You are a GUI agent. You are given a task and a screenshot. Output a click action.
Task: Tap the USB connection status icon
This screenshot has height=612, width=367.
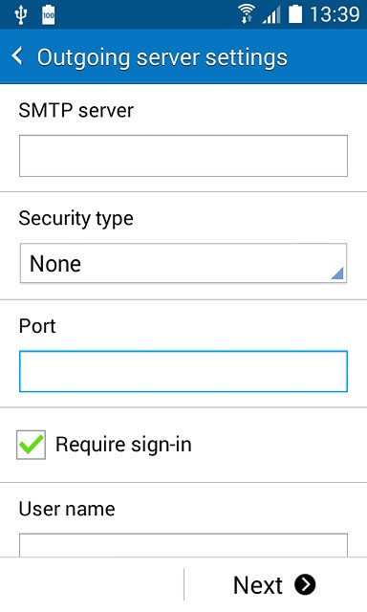[20, 15]
